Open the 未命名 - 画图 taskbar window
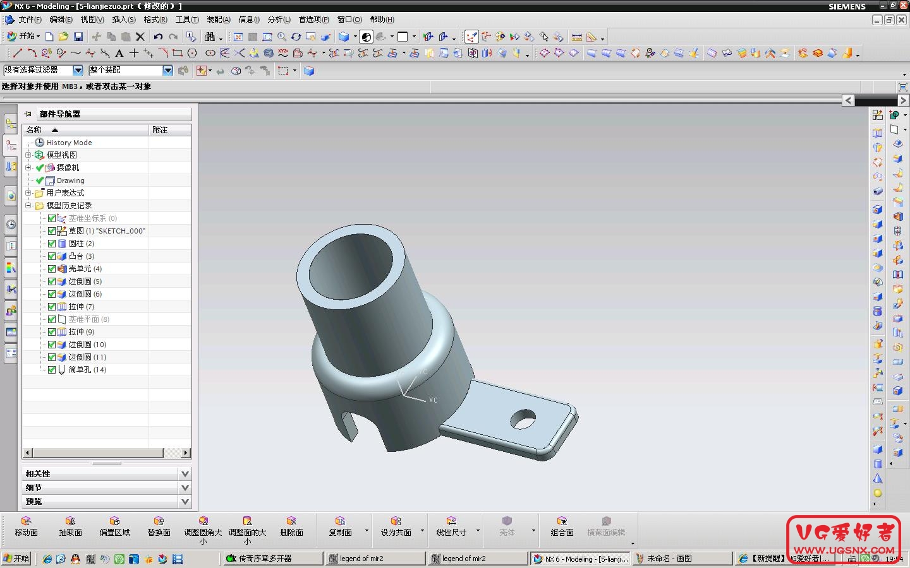The height and width of the screenshot is (568, 910). pyautogui.click(x=682, y=559)
